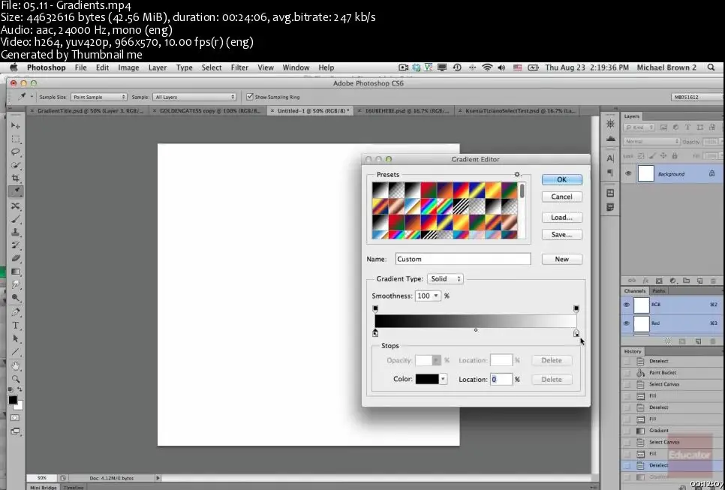Image resolution: width=725 pixels, height=490 pixels.
Task: Open gradient presets gear menu
Action: point(518,174)
